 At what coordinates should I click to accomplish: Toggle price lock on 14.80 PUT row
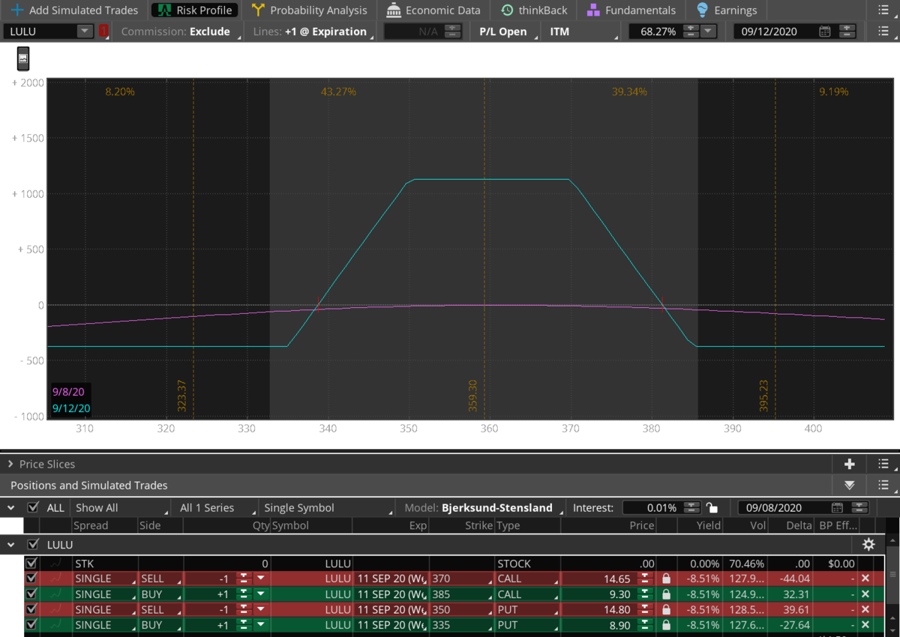click(x=666, y=609)
